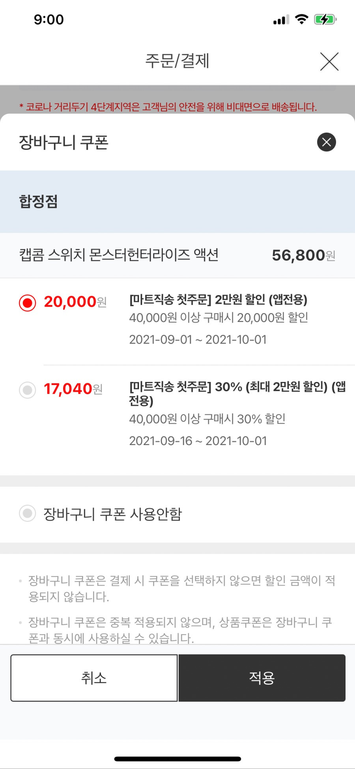The height and width of the screenshot is (769, 355).
Task: Tap the 9:00 clock in the status bar
Action: coord(49,19)
